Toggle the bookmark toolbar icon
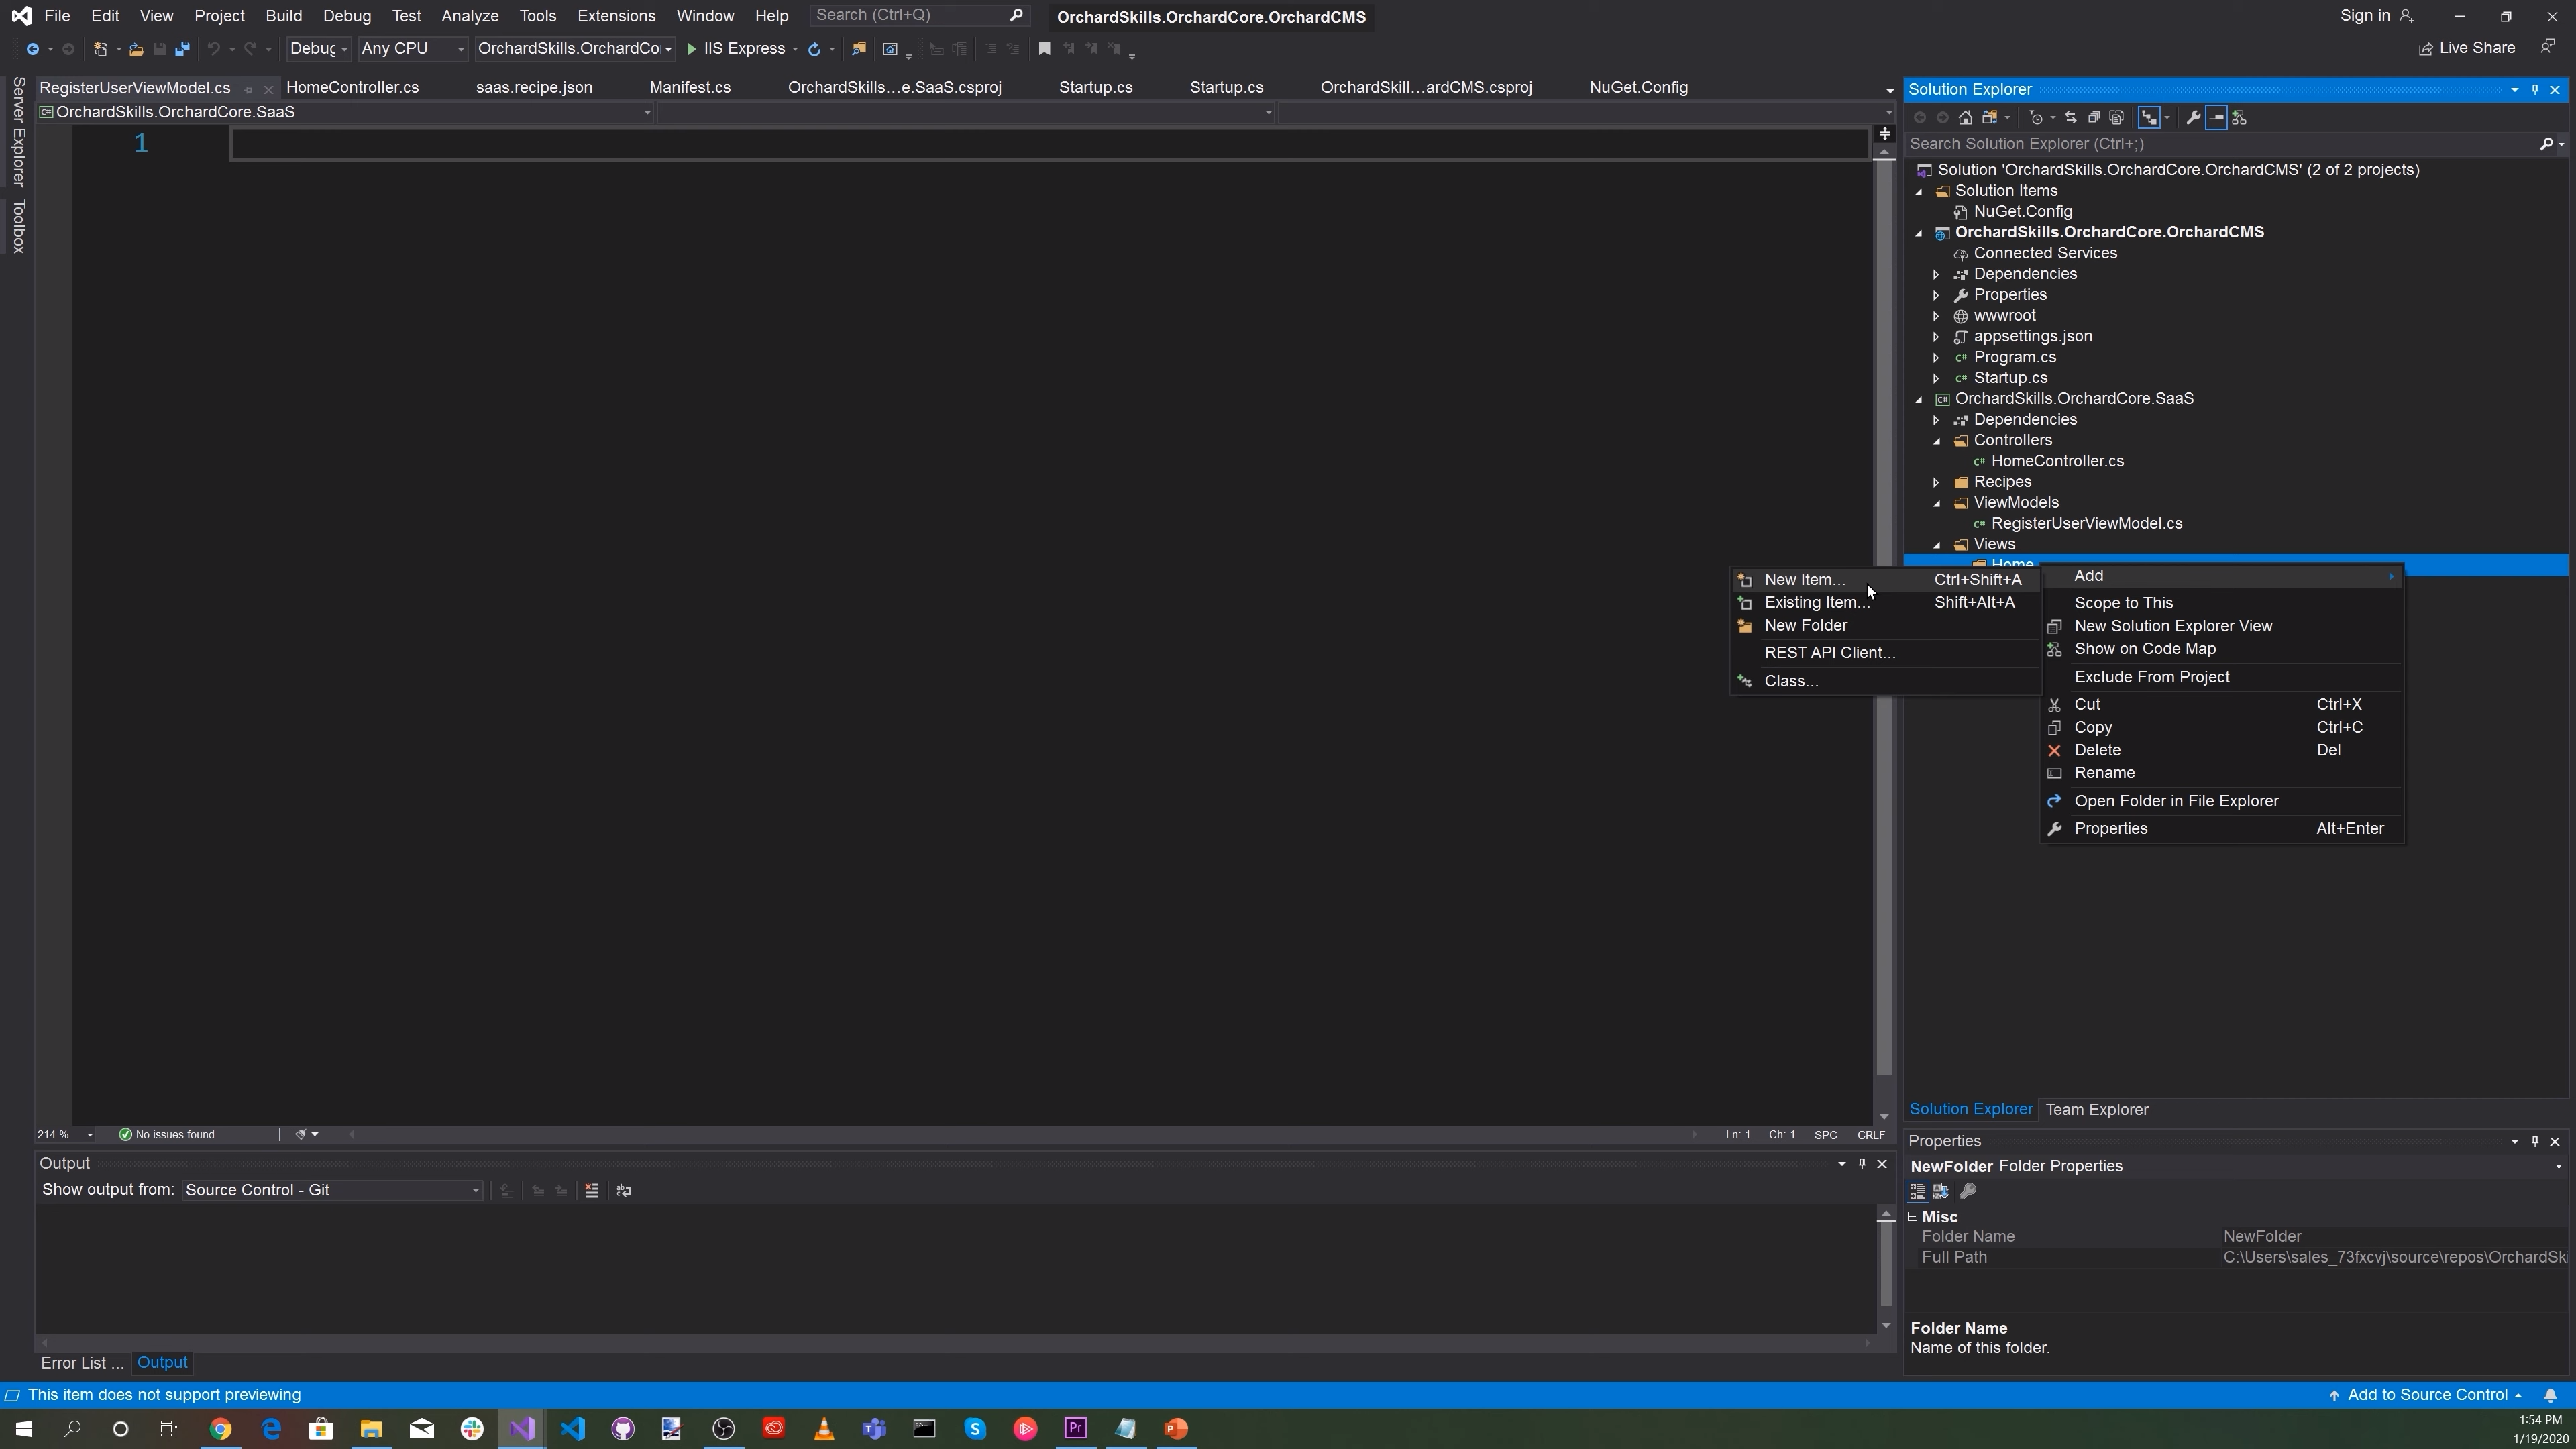Image resolution: width=2576 pixels, height=1449 pixels. [x=1044, y=49]
